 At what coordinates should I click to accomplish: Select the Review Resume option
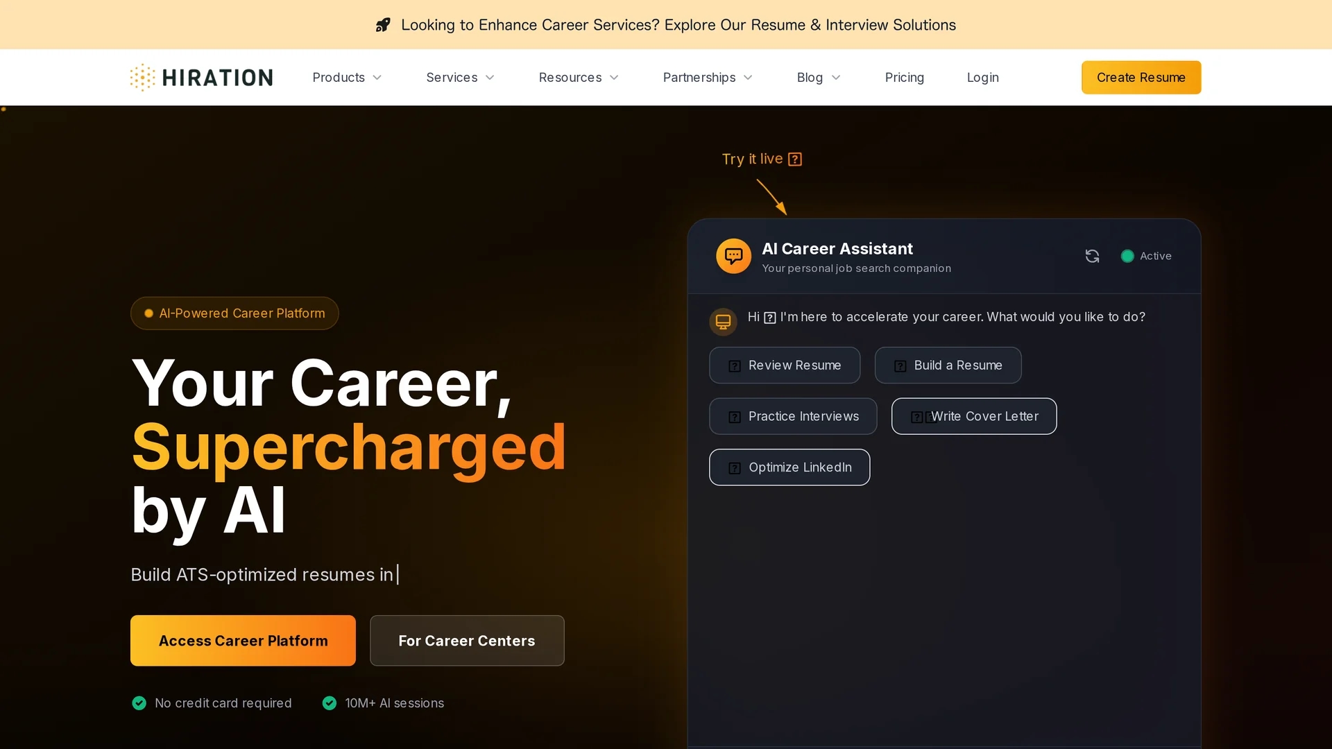click(x=785, y=365)
